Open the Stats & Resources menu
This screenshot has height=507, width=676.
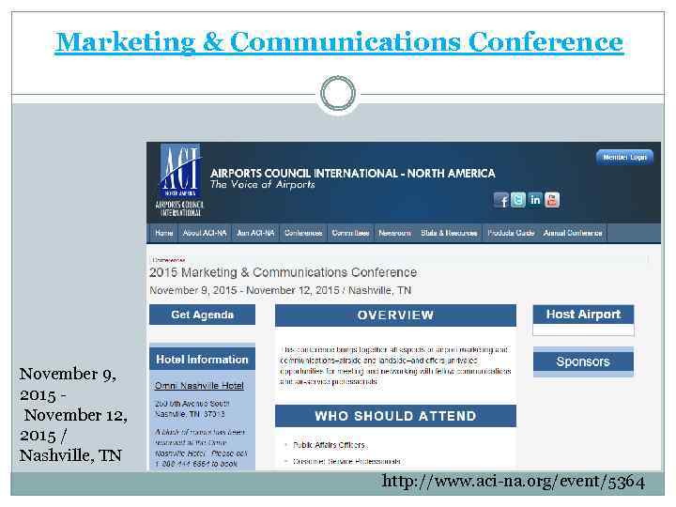click(449, 233)
